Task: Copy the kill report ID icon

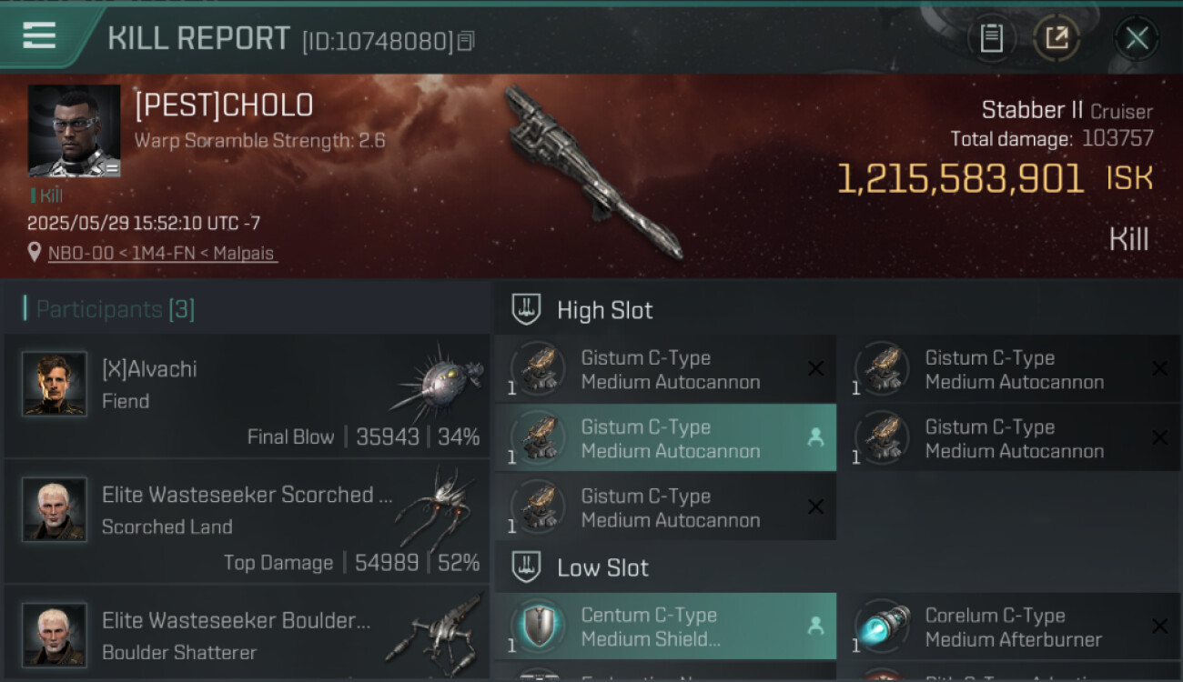Action: pos(466,41)
